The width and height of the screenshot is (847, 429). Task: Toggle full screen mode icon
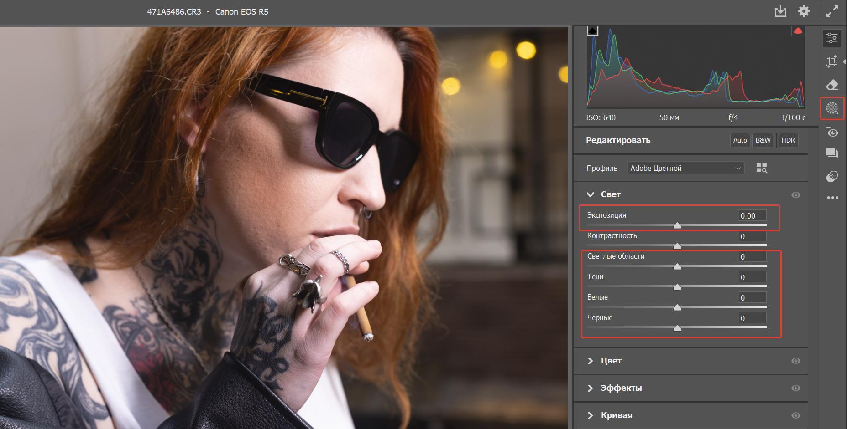point(832,11)
